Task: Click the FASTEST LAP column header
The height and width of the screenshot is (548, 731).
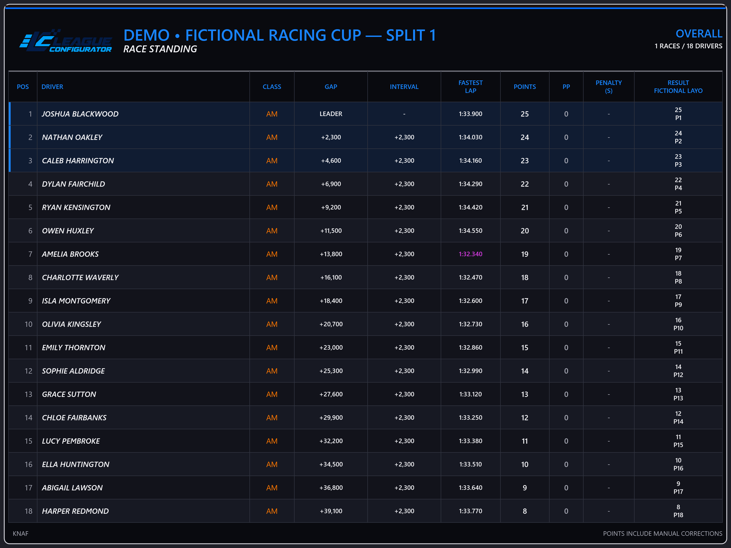Action: (x=470, y=87)
